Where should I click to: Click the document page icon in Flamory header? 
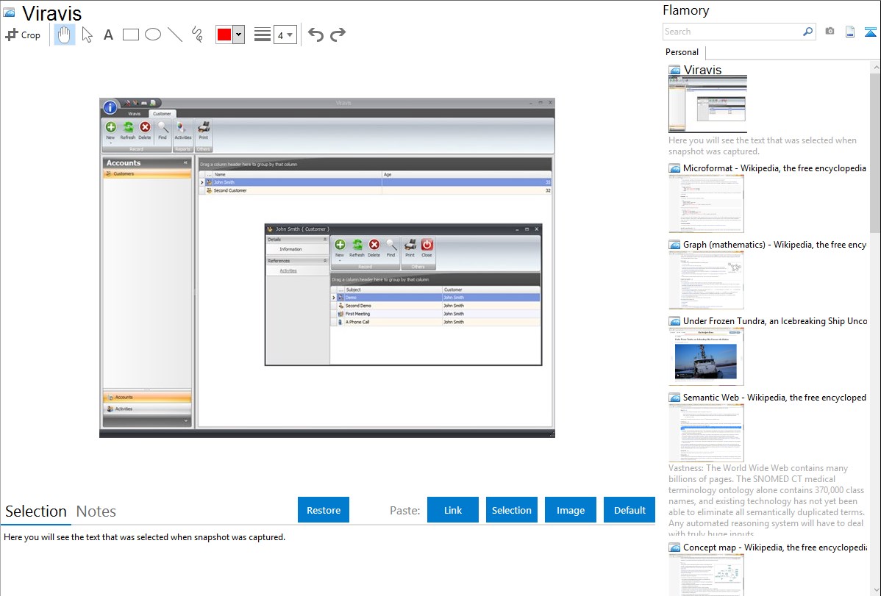point(850,32)
